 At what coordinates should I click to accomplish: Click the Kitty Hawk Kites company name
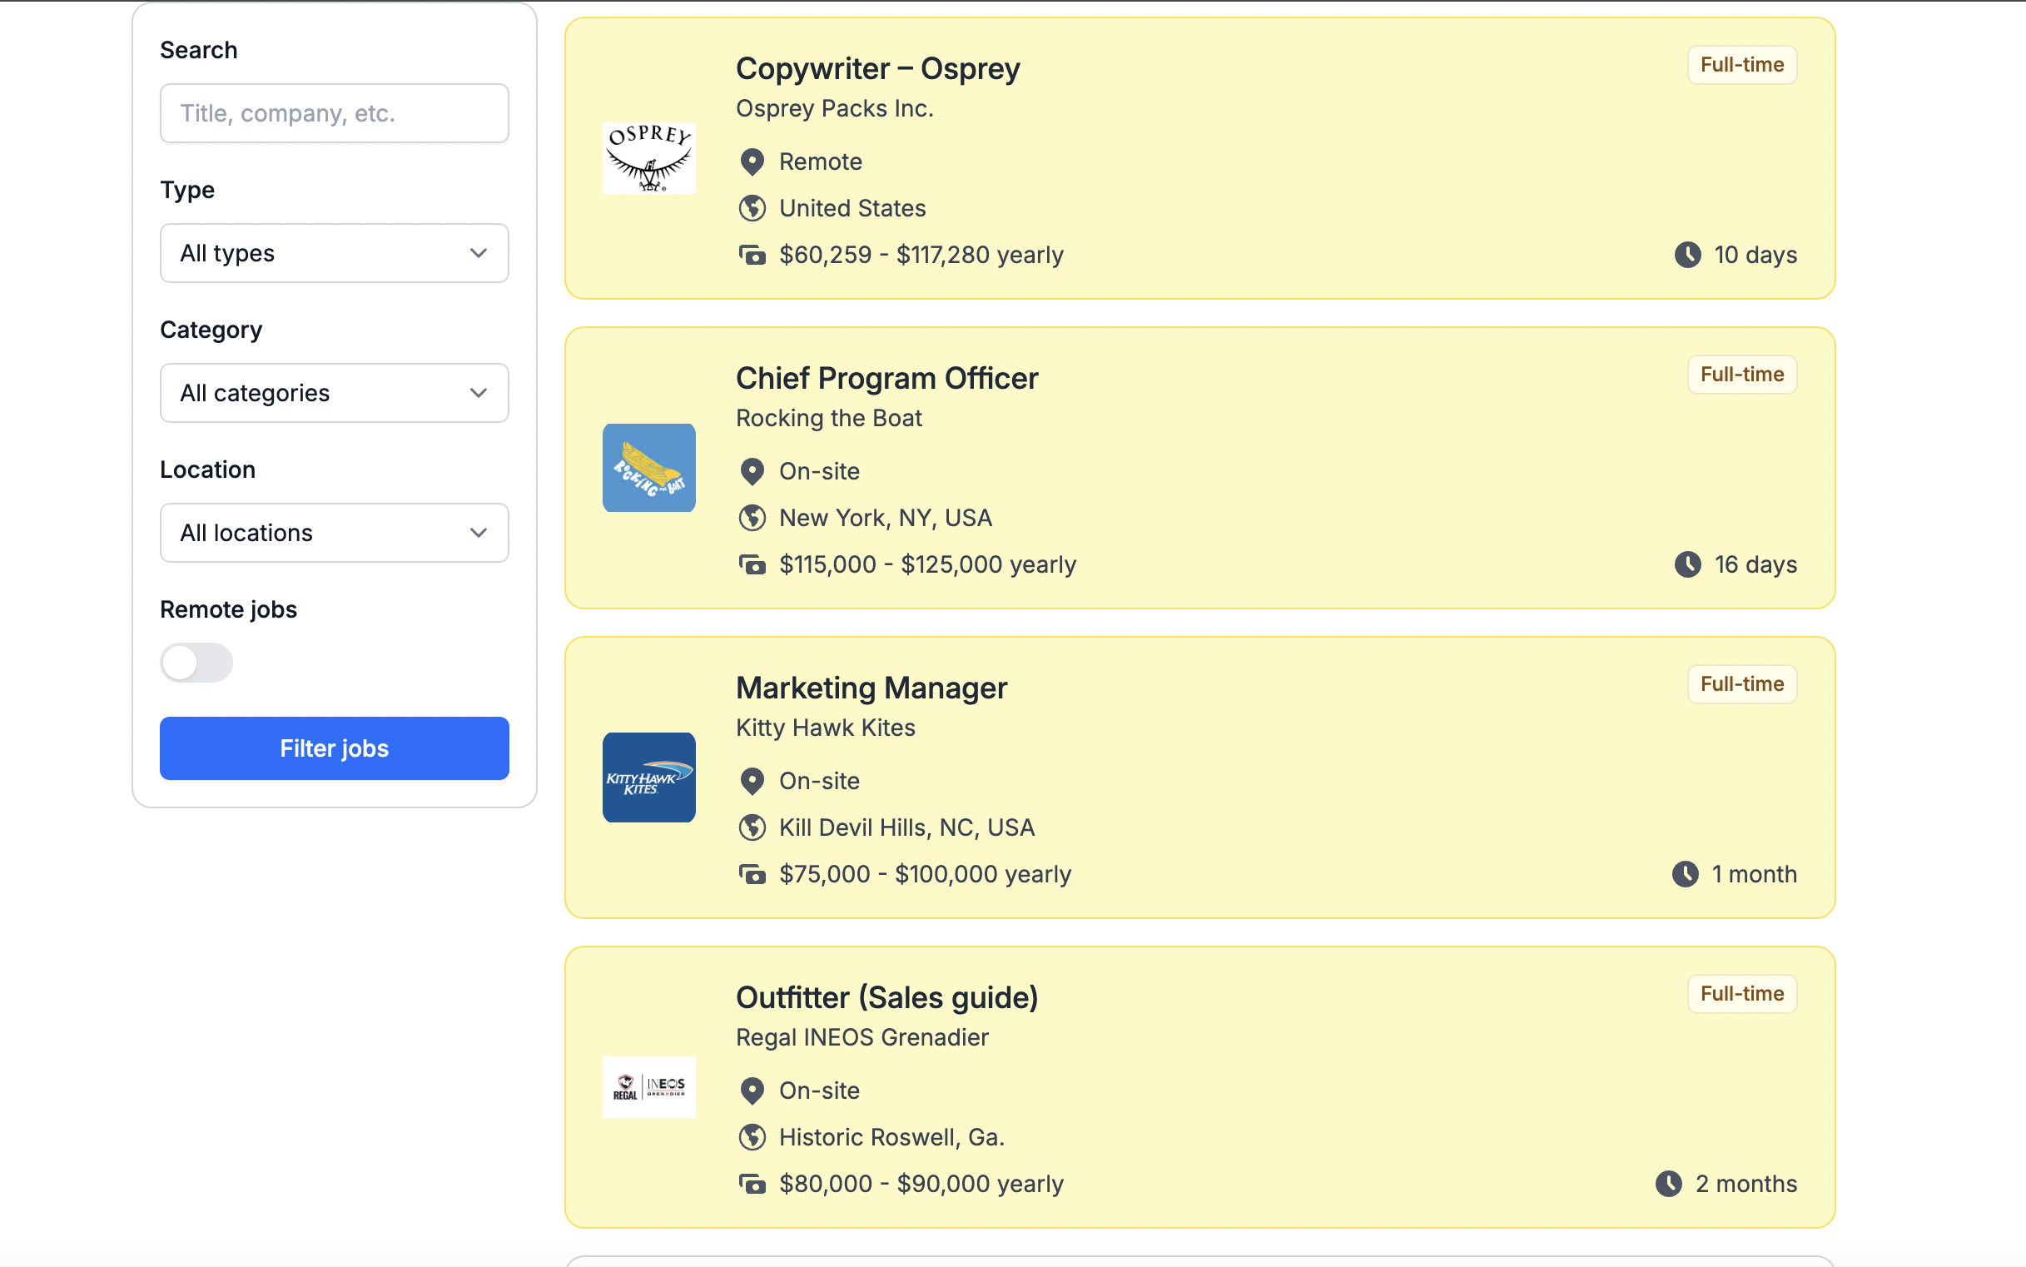(x=826, y=728)
